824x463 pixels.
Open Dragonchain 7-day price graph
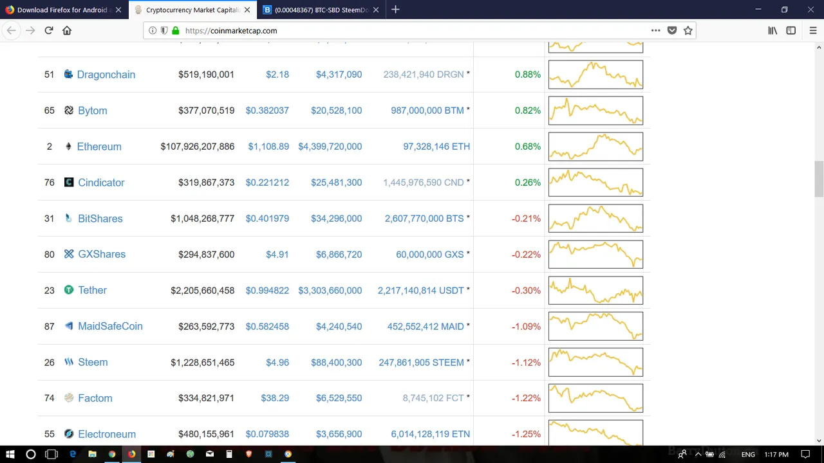coord(595,75)
